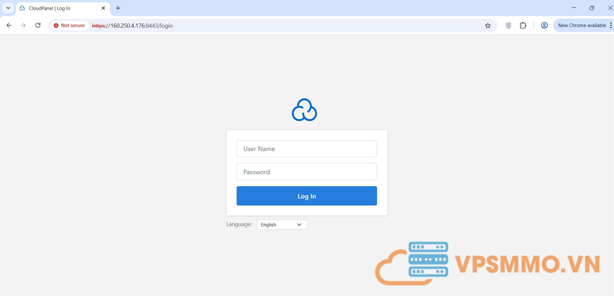Viewport: 614px width, 296px height.
Task: Click the forward navigation arrow
Action: 23,25
